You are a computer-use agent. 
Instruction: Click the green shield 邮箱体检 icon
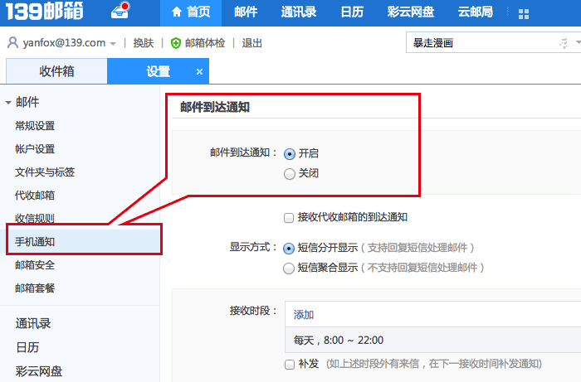click(x=175, y=43)
